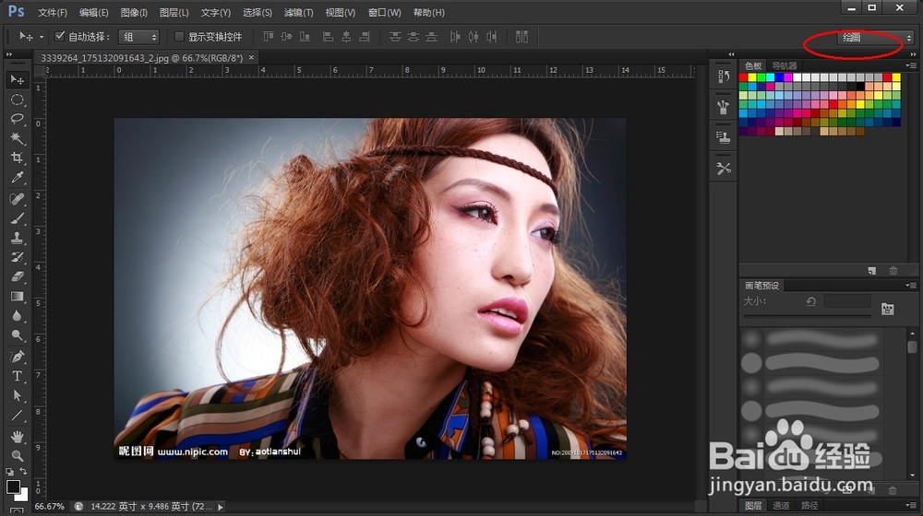Screen dimensions: 923x516
Task: Close the 3339264_175132091643_2.jpg document tab
Action: (251, 57)
